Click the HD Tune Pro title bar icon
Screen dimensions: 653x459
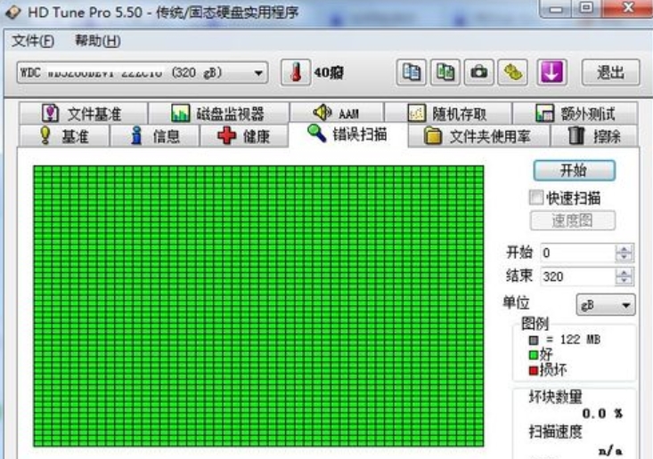tap(13, 12)
